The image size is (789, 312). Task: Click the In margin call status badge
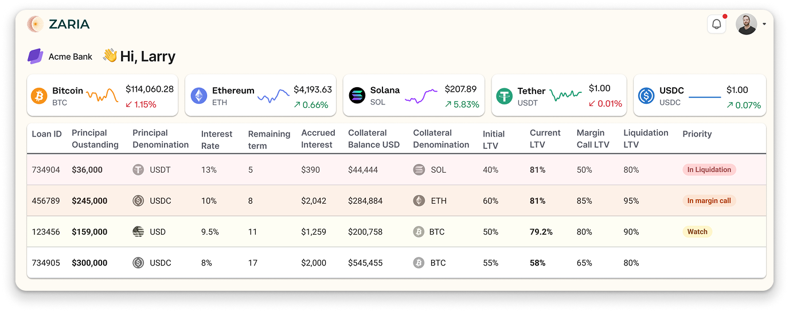point(709,201)
